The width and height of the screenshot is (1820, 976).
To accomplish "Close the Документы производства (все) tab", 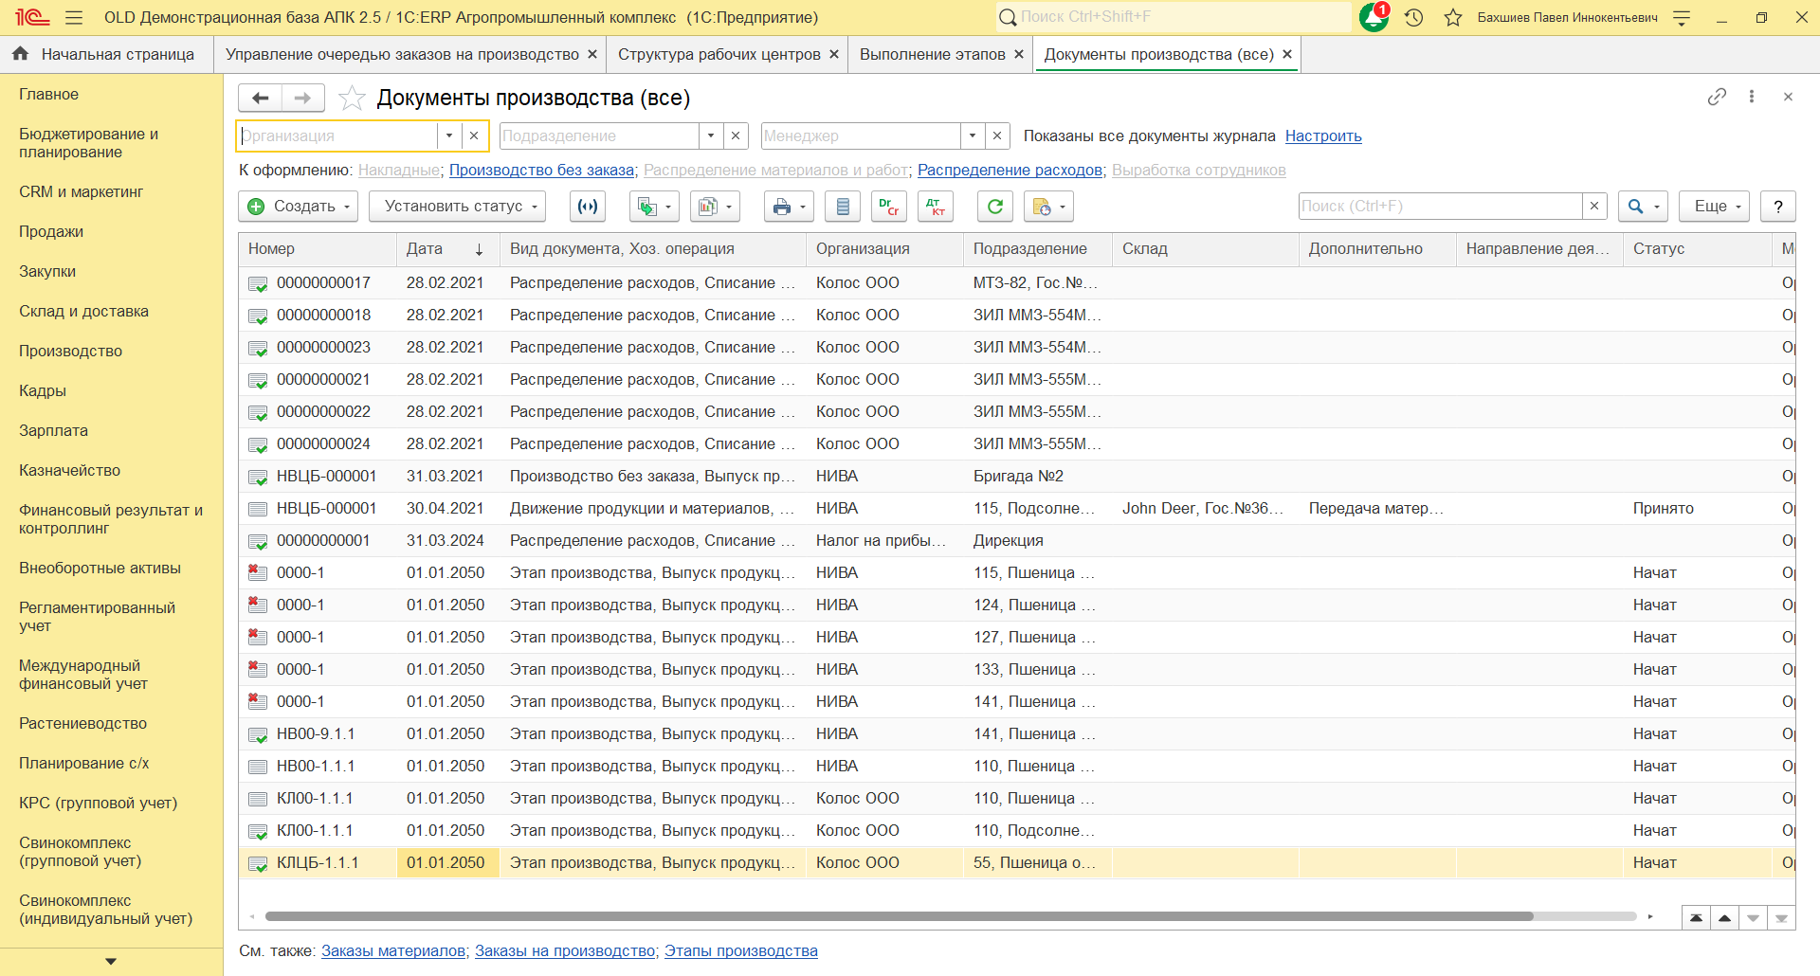I will point(1287,55).
